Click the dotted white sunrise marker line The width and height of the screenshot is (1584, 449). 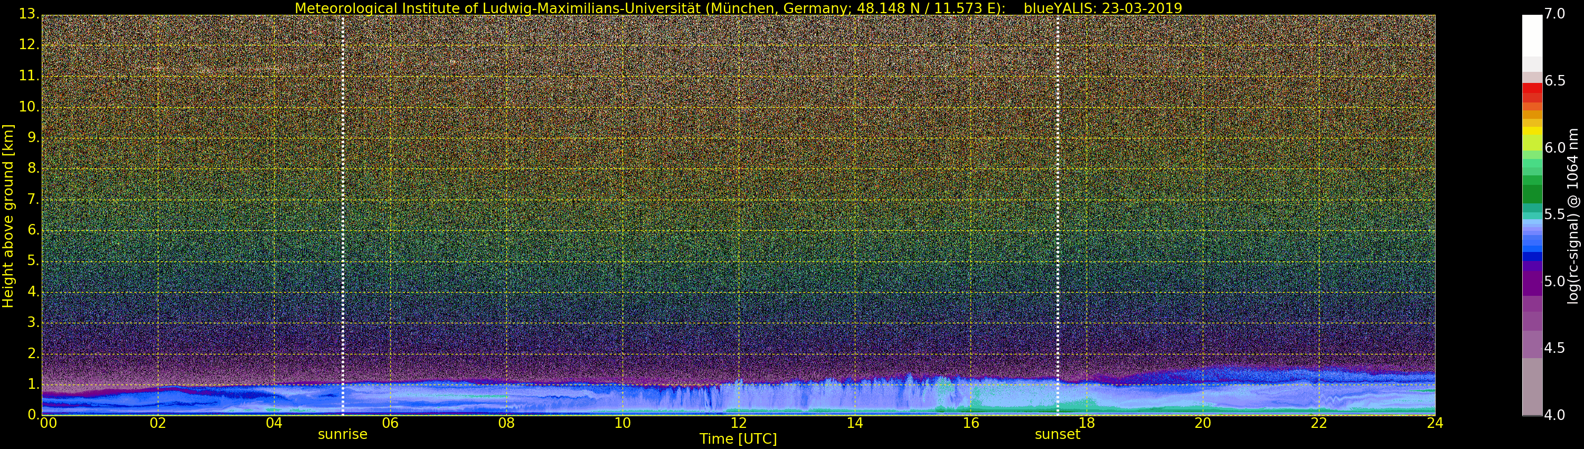[343, 216]
